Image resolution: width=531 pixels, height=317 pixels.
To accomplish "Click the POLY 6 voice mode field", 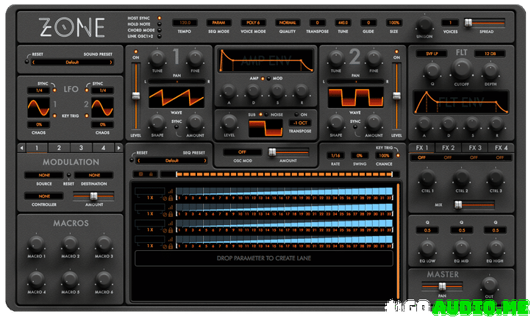I will 252,23.
